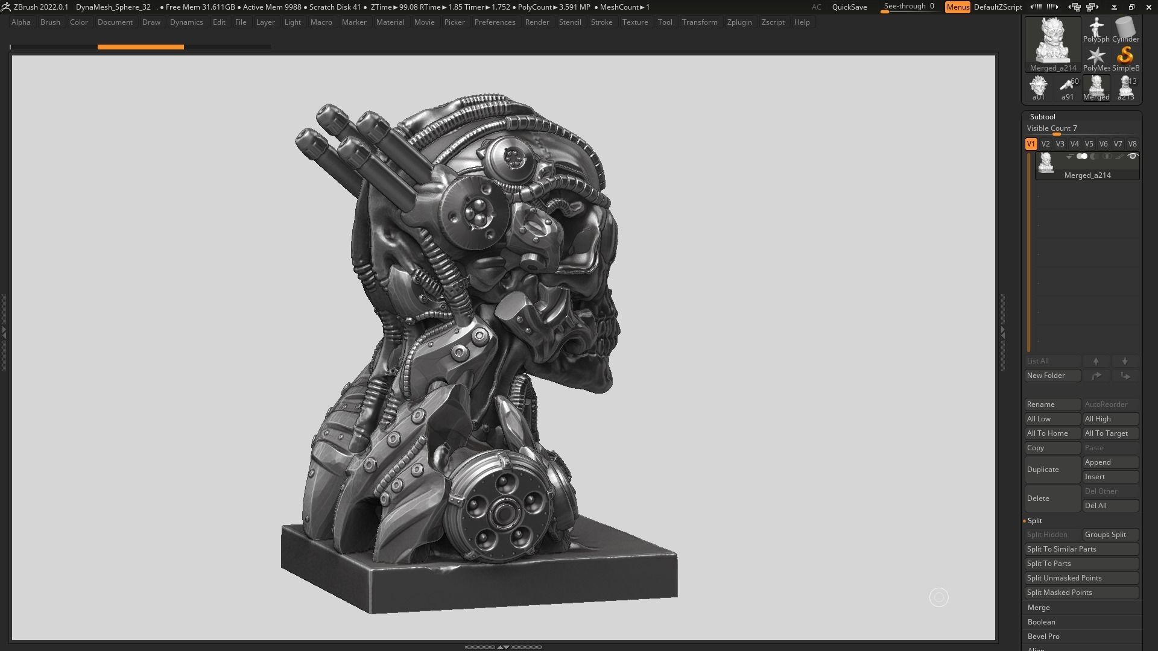Collapse the Subtool palette header
This screenshot has height=651, width=1158.
pyautogui.click(x=1042, y=117)
